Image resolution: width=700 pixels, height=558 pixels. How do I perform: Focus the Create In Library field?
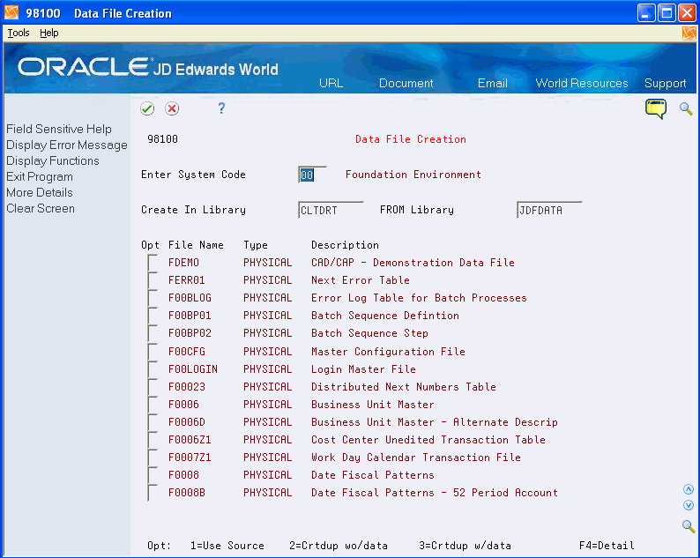point(331,210)
